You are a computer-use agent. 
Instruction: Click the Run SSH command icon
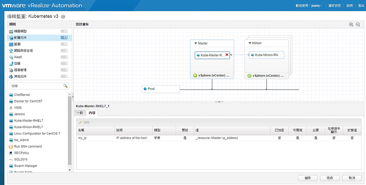tap(11, 147)
